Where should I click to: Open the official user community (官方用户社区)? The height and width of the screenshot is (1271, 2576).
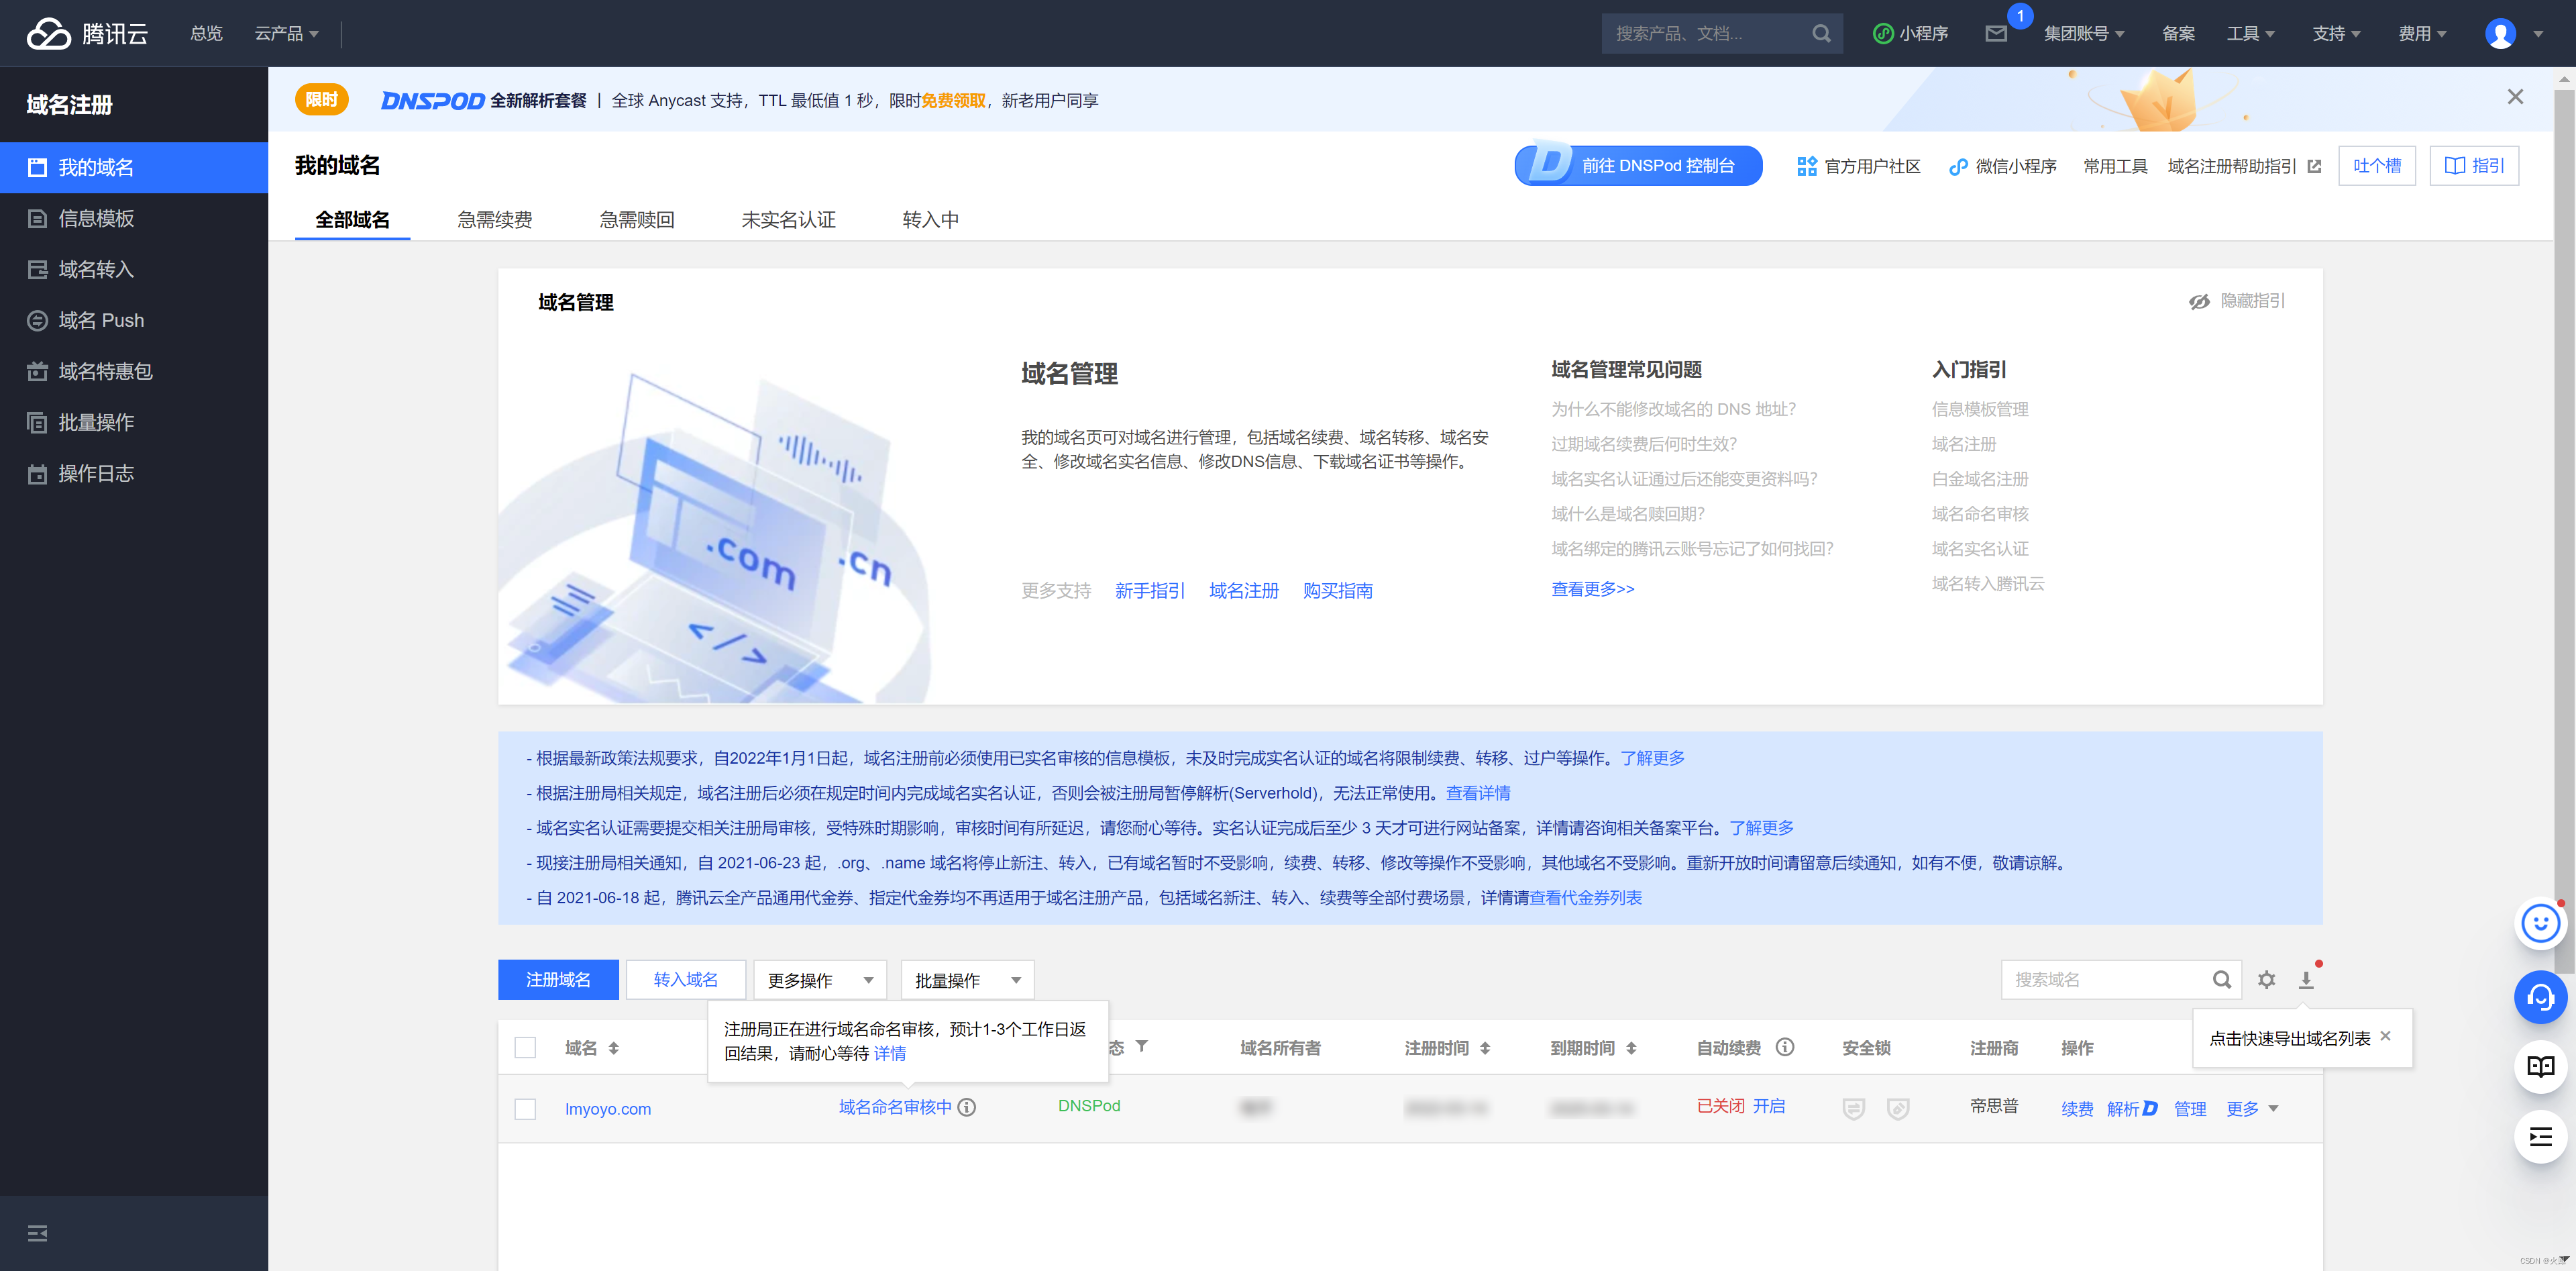click(x=1858, y=166)
